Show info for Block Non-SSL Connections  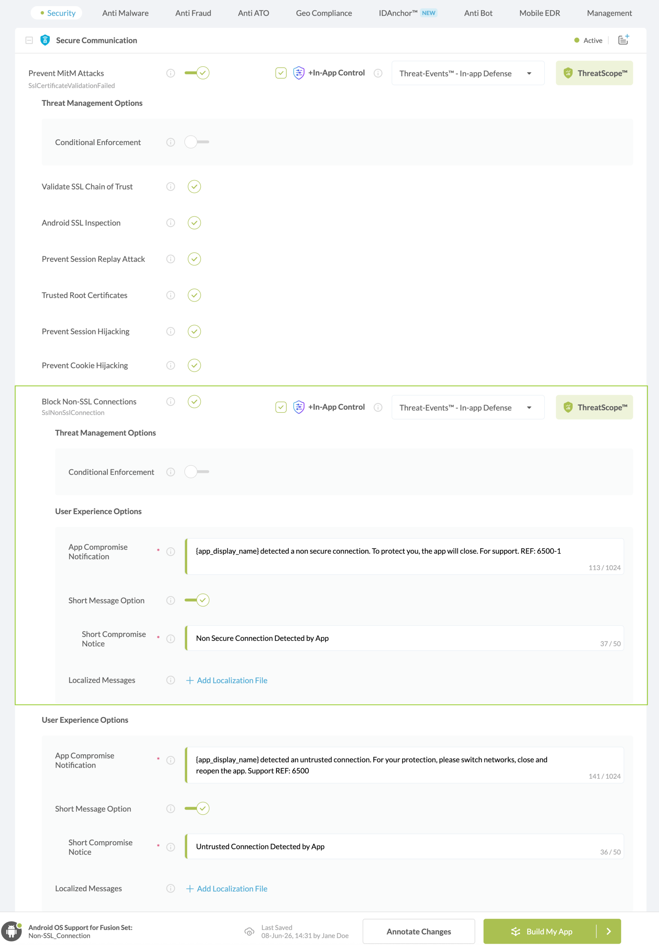(x=171, y=402)
